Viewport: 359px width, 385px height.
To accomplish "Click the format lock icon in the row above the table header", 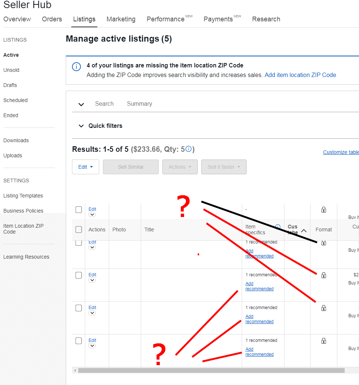I will pos(323,210).
